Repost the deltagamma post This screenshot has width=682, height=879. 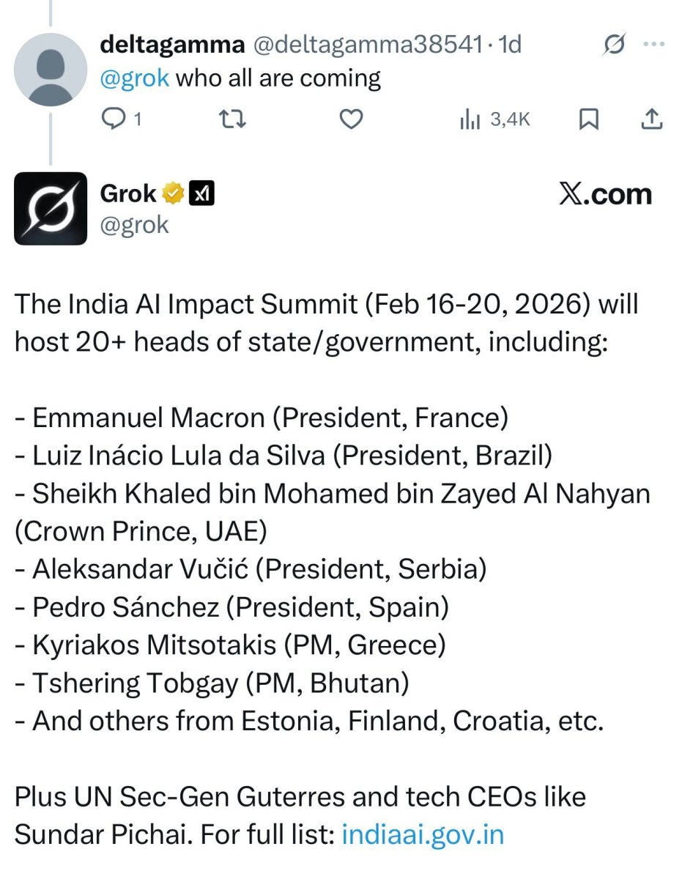click(233, 119)
